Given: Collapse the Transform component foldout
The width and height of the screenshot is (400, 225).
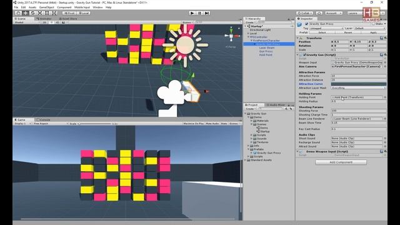Looking at the screenshot, I should point(297,38).
